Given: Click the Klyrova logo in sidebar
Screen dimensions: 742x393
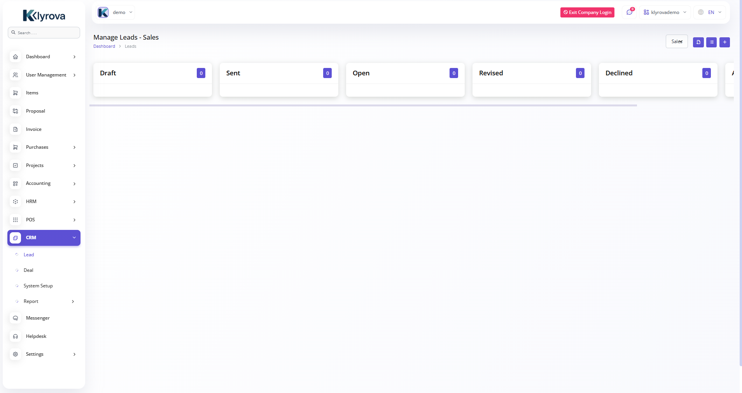Looking at the screenshot, I should [x=44, y=16].
